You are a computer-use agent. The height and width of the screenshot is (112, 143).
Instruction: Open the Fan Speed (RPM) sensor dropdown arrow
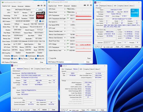(x=65, y=25)
